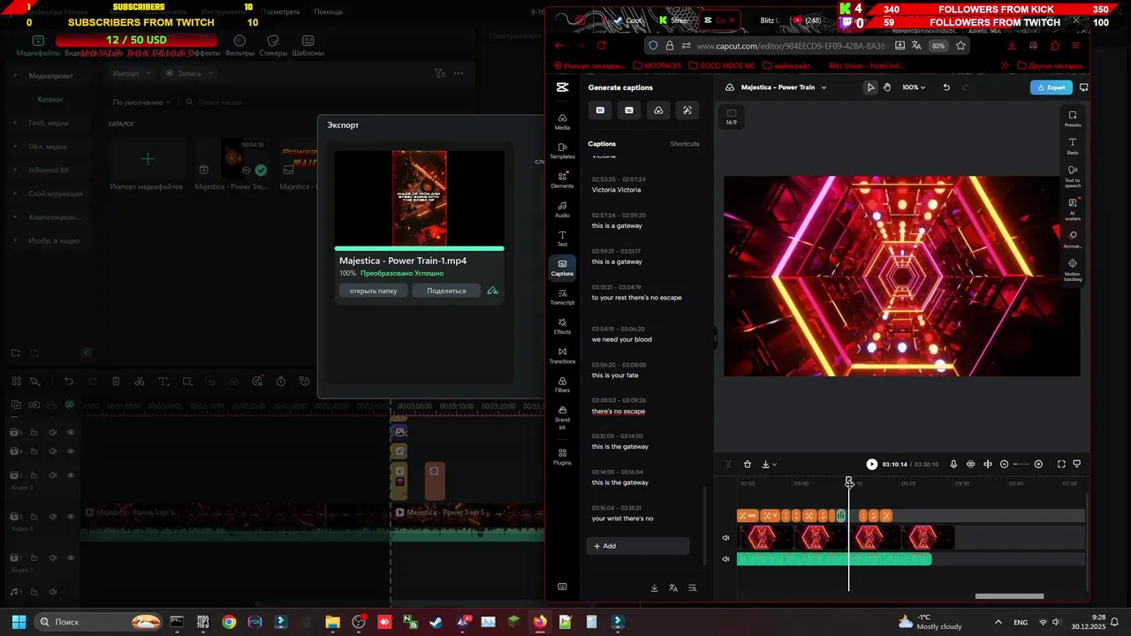The width and height of the screenshot is (1131, 636).
Task: Switch to Shortcuts tab in captions panel
Action: 685,144
